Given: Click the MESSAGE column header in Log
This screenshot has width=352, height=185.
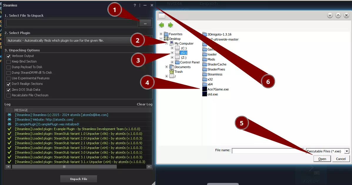Looking at the screenshot, I should tap(21, 110).
